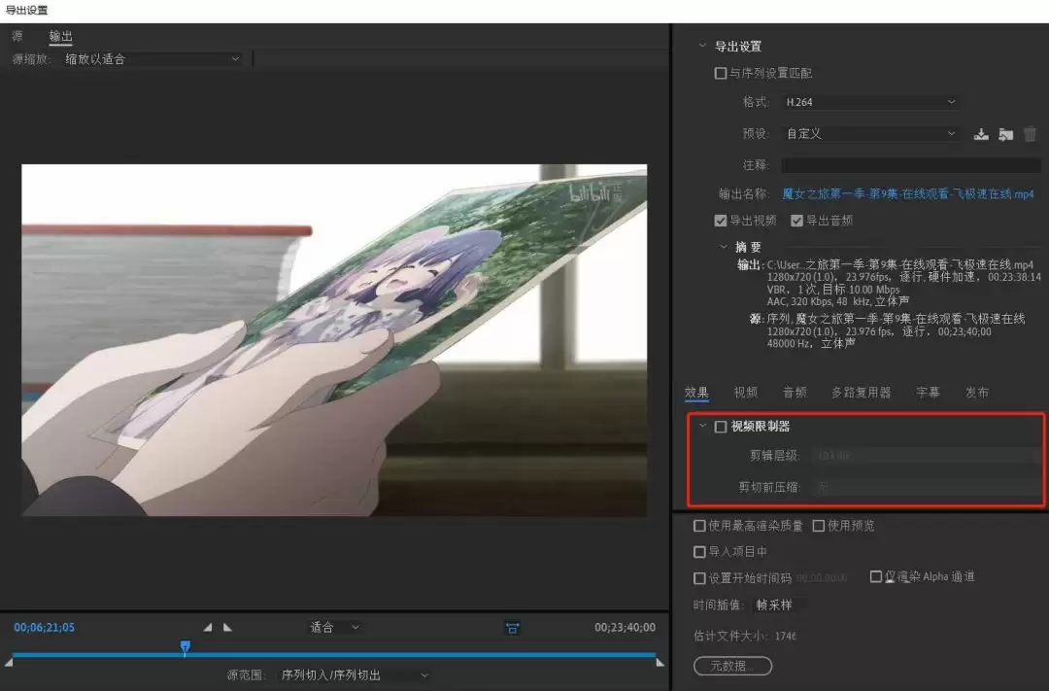
Task: Enable use maximum render quality checkbox
Action: [699, 526]
